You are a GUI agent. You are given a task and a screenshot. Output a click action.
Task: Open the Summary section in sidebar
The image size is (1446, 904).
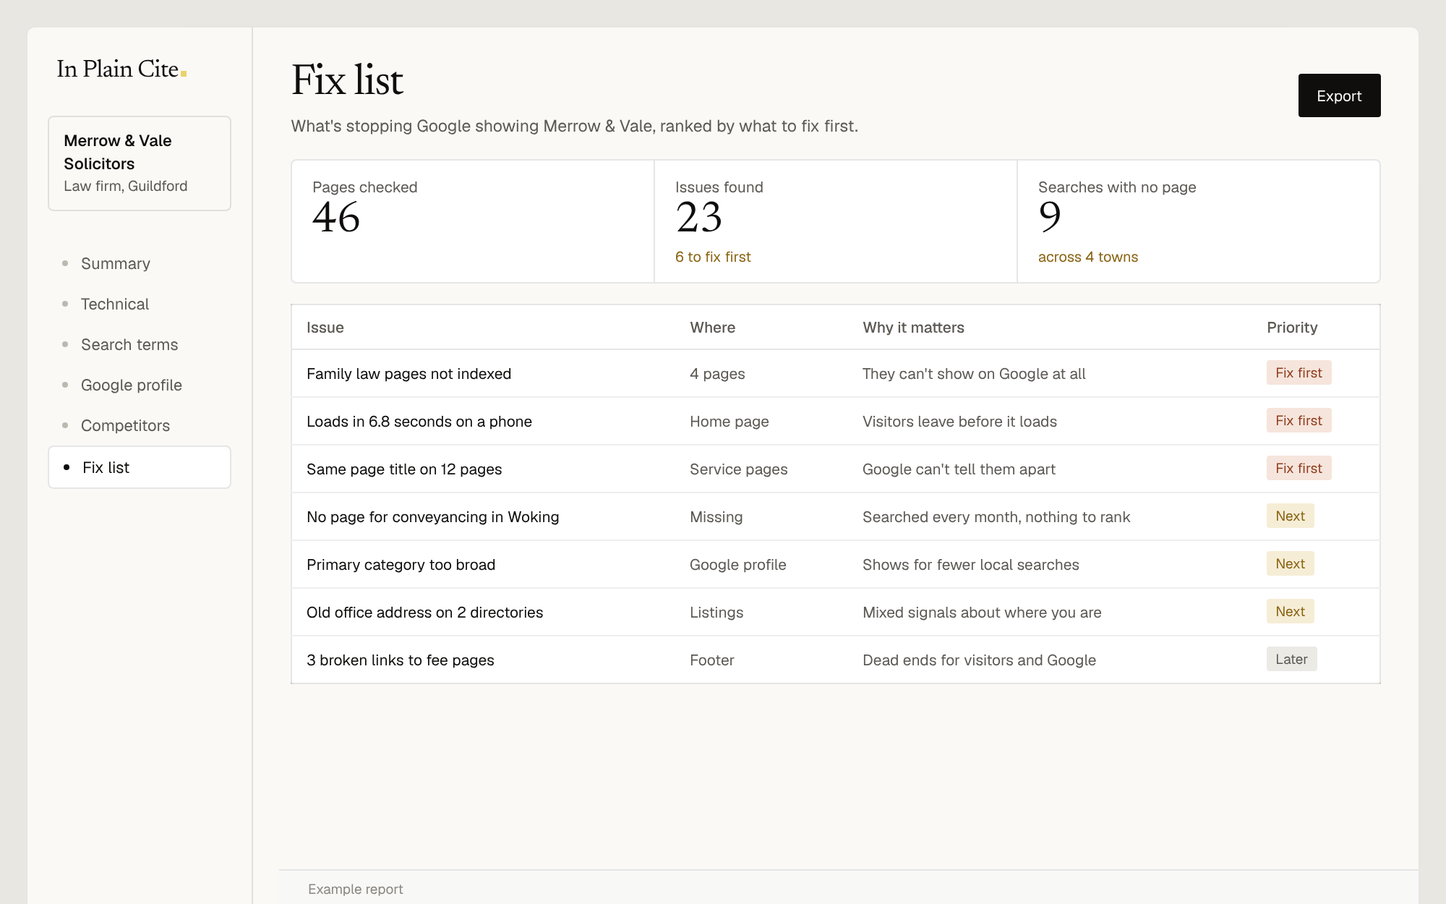[116, 263]
